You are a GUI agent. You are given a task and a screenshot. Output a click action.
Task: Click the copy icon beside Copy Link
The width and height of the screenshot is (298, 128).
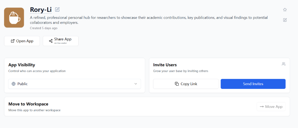[177, 84]
